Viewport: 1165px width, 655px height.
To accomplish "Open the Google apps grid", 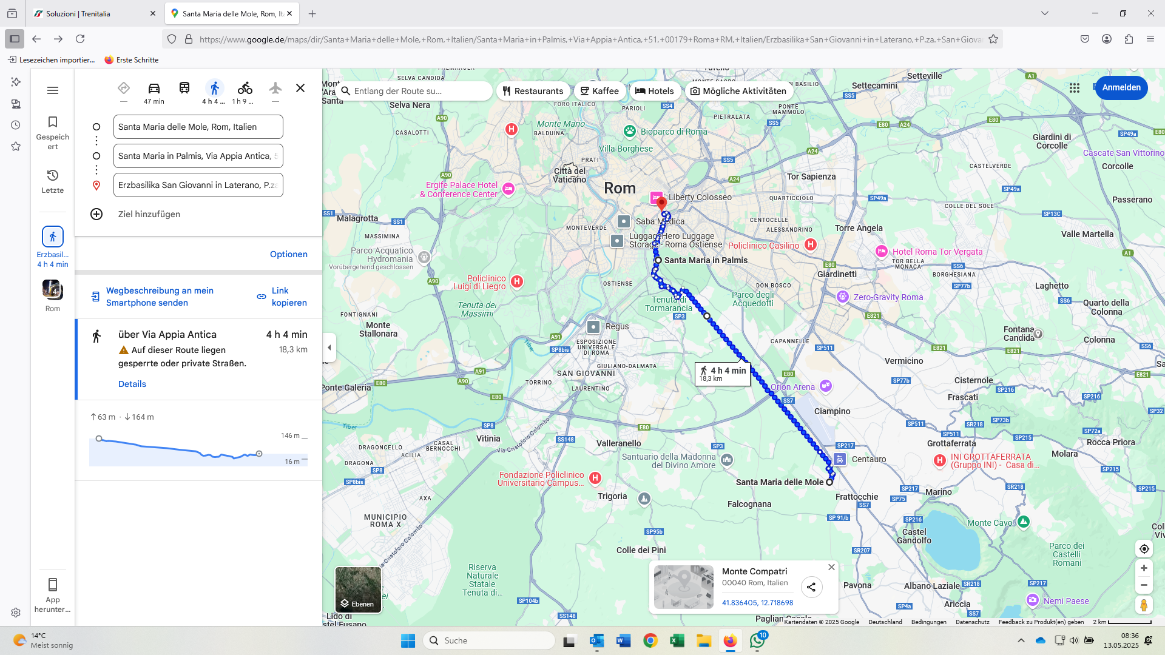I will pyautogui.click(x=1075, y=88).
